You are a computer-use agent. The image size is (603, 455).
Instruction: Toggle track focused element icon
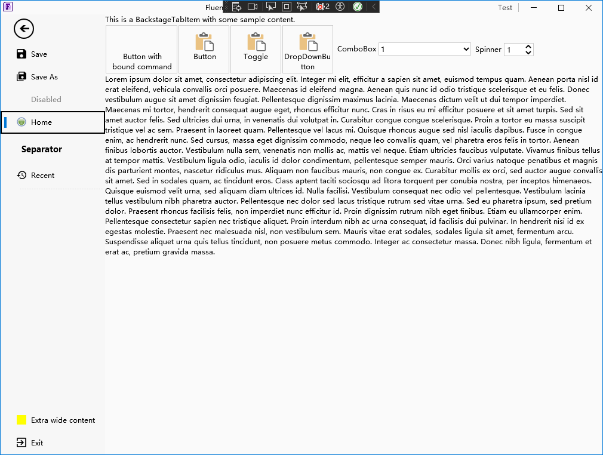click(x=302, y=7)
